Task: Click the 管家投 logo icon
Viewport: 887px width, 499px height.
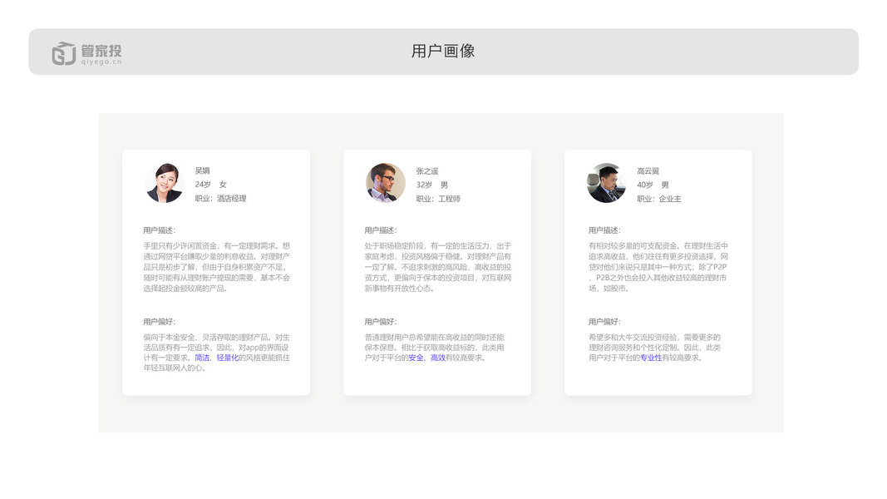Action: (x=63, y=53)
